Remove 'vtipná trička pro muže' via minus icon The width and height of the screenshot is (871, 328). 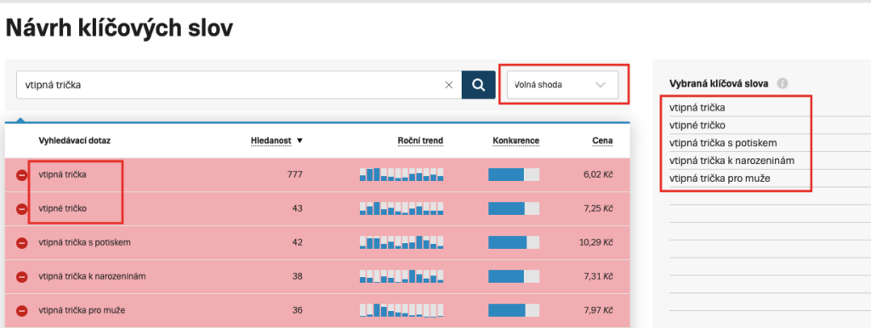coord(21,311)
